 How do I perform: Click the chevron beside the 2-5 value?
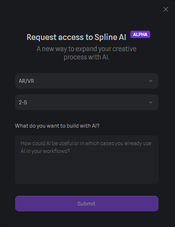151,102
